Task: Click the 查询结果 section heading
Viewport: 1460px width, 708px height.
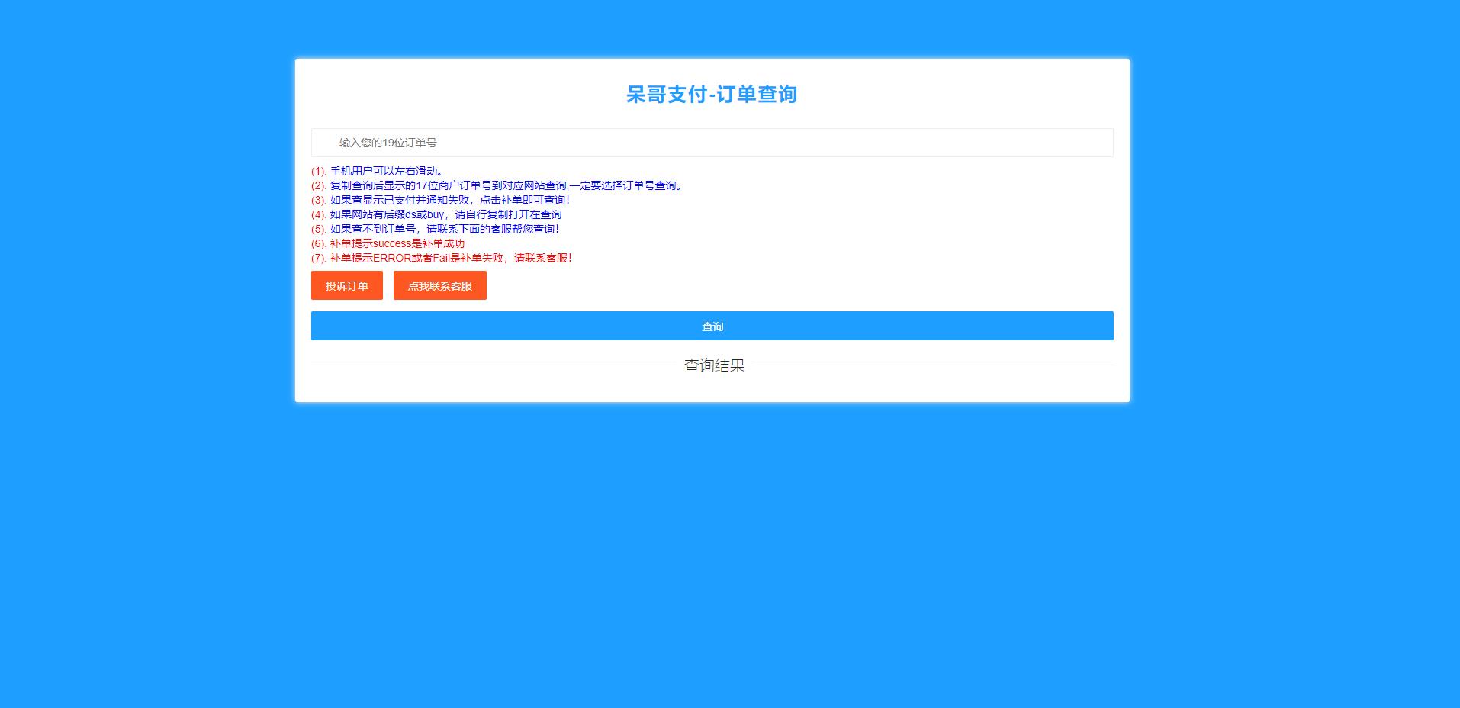Action: coord(713,366)
